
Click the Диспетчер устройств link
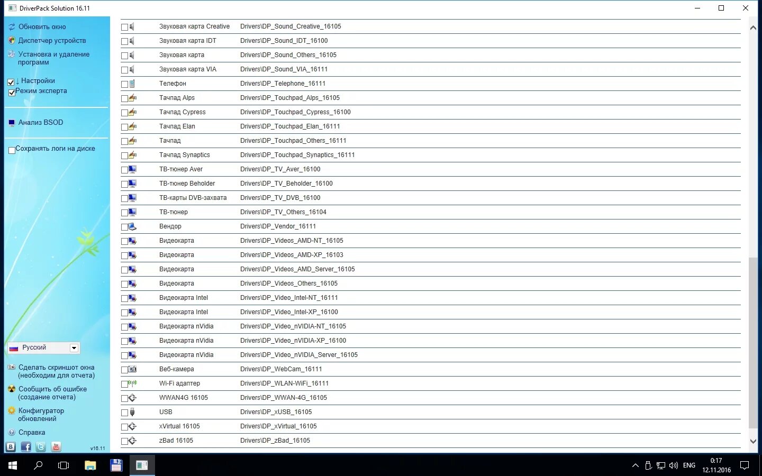click(x=52, y=40)
